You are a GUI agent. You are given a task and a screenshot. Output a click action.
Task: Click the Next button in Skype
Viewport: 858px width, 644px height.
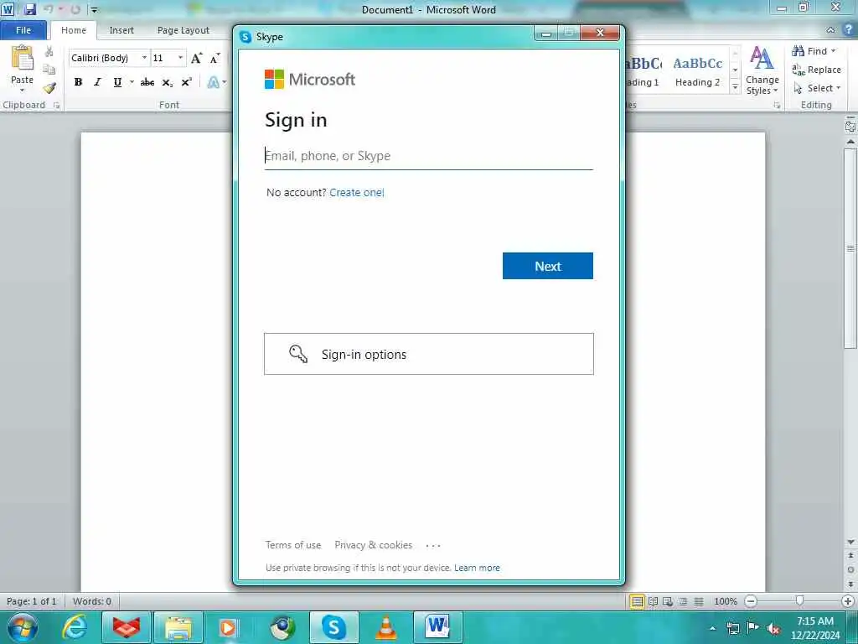click(548, 266)
